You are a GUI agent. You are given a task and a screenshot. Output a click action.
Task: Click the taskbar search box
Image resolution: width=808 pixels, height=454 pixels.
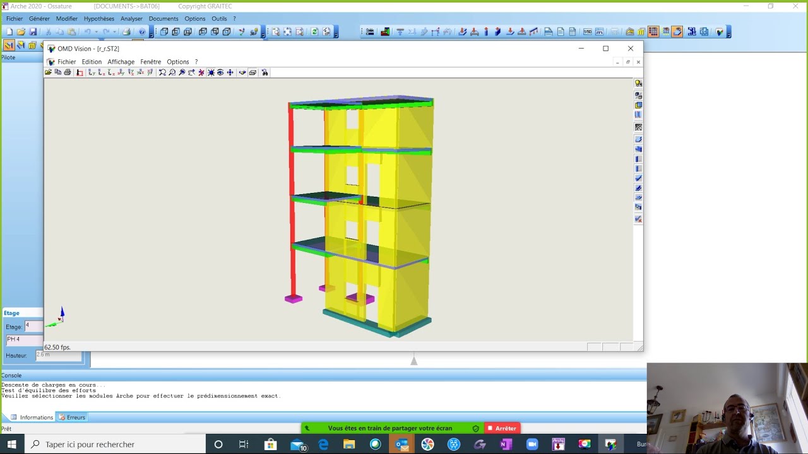116,444
